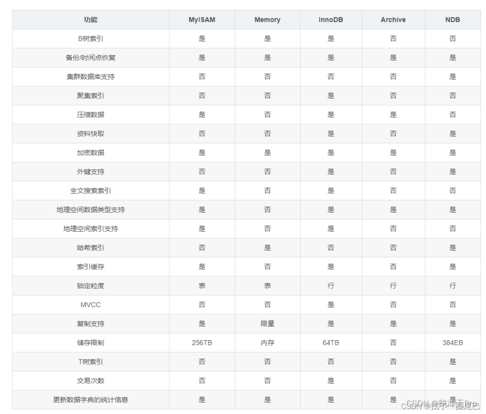Click 否 under Archive in 储存限制 row
Viewport: 486px width, 414px height.
coord(393,343)
